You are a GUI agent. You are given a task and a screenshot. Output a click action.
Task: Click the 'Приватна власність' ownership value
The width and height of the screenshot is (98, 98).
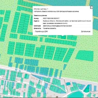[x=50, y=28]
